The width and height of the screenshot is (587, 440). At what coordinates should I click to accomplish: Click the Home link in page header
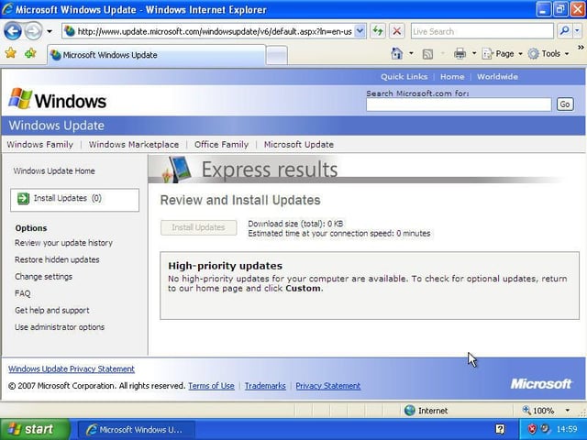point(452,77)
